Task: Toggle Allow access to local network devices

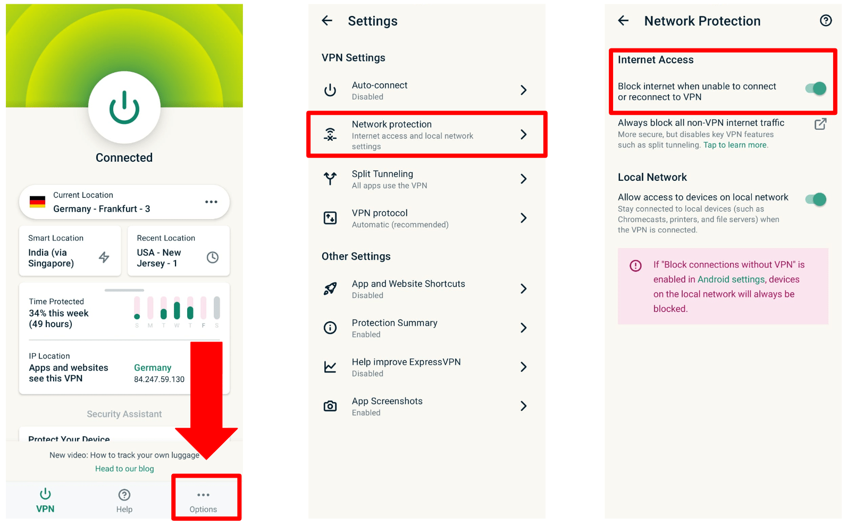Action: [x=816, y=199]
